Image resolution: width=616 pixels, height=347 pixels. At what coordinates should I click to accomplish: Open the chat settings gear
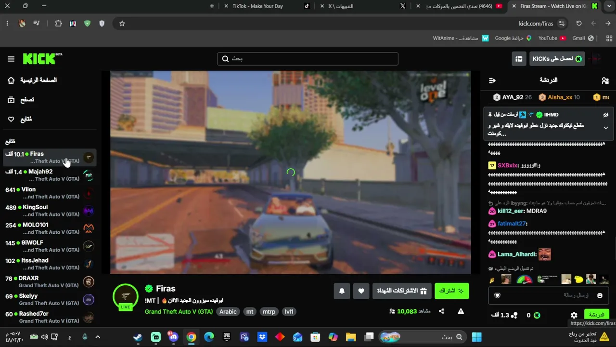[574, 315]
